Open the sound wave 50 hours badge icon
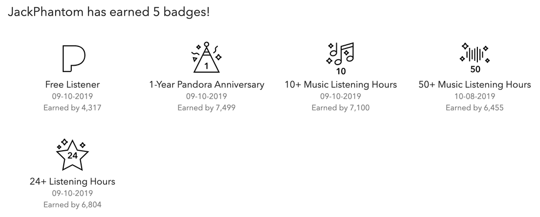The height and width of the screenshot is (217, 540). (x=475, y=58)
